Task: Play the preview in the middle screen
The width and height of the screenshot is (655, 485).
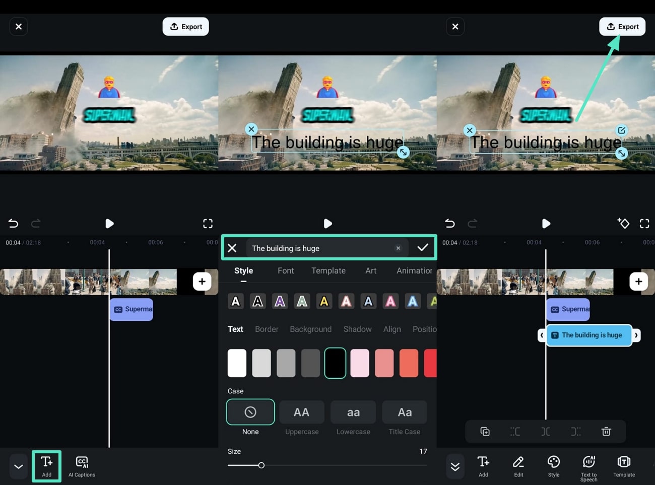Action: (x=327, y=224)
